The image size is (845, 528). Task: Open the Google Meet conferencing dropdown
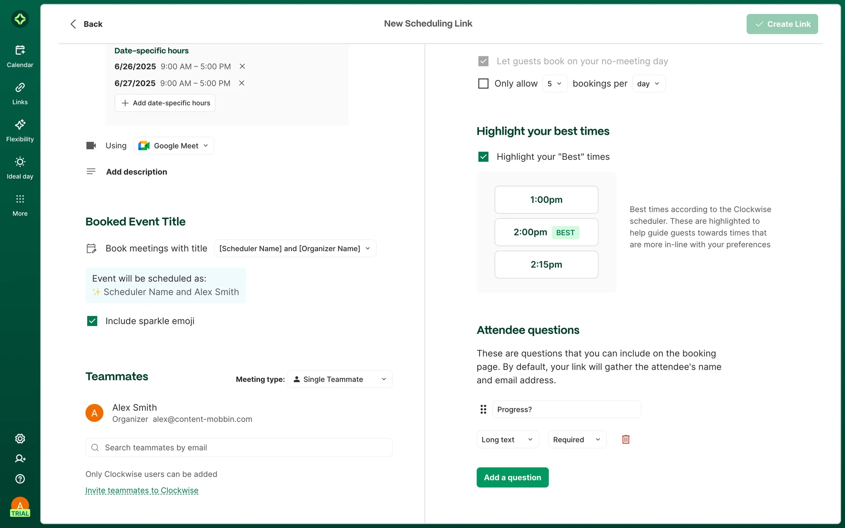pyautogui.click(x=173, y=146)
